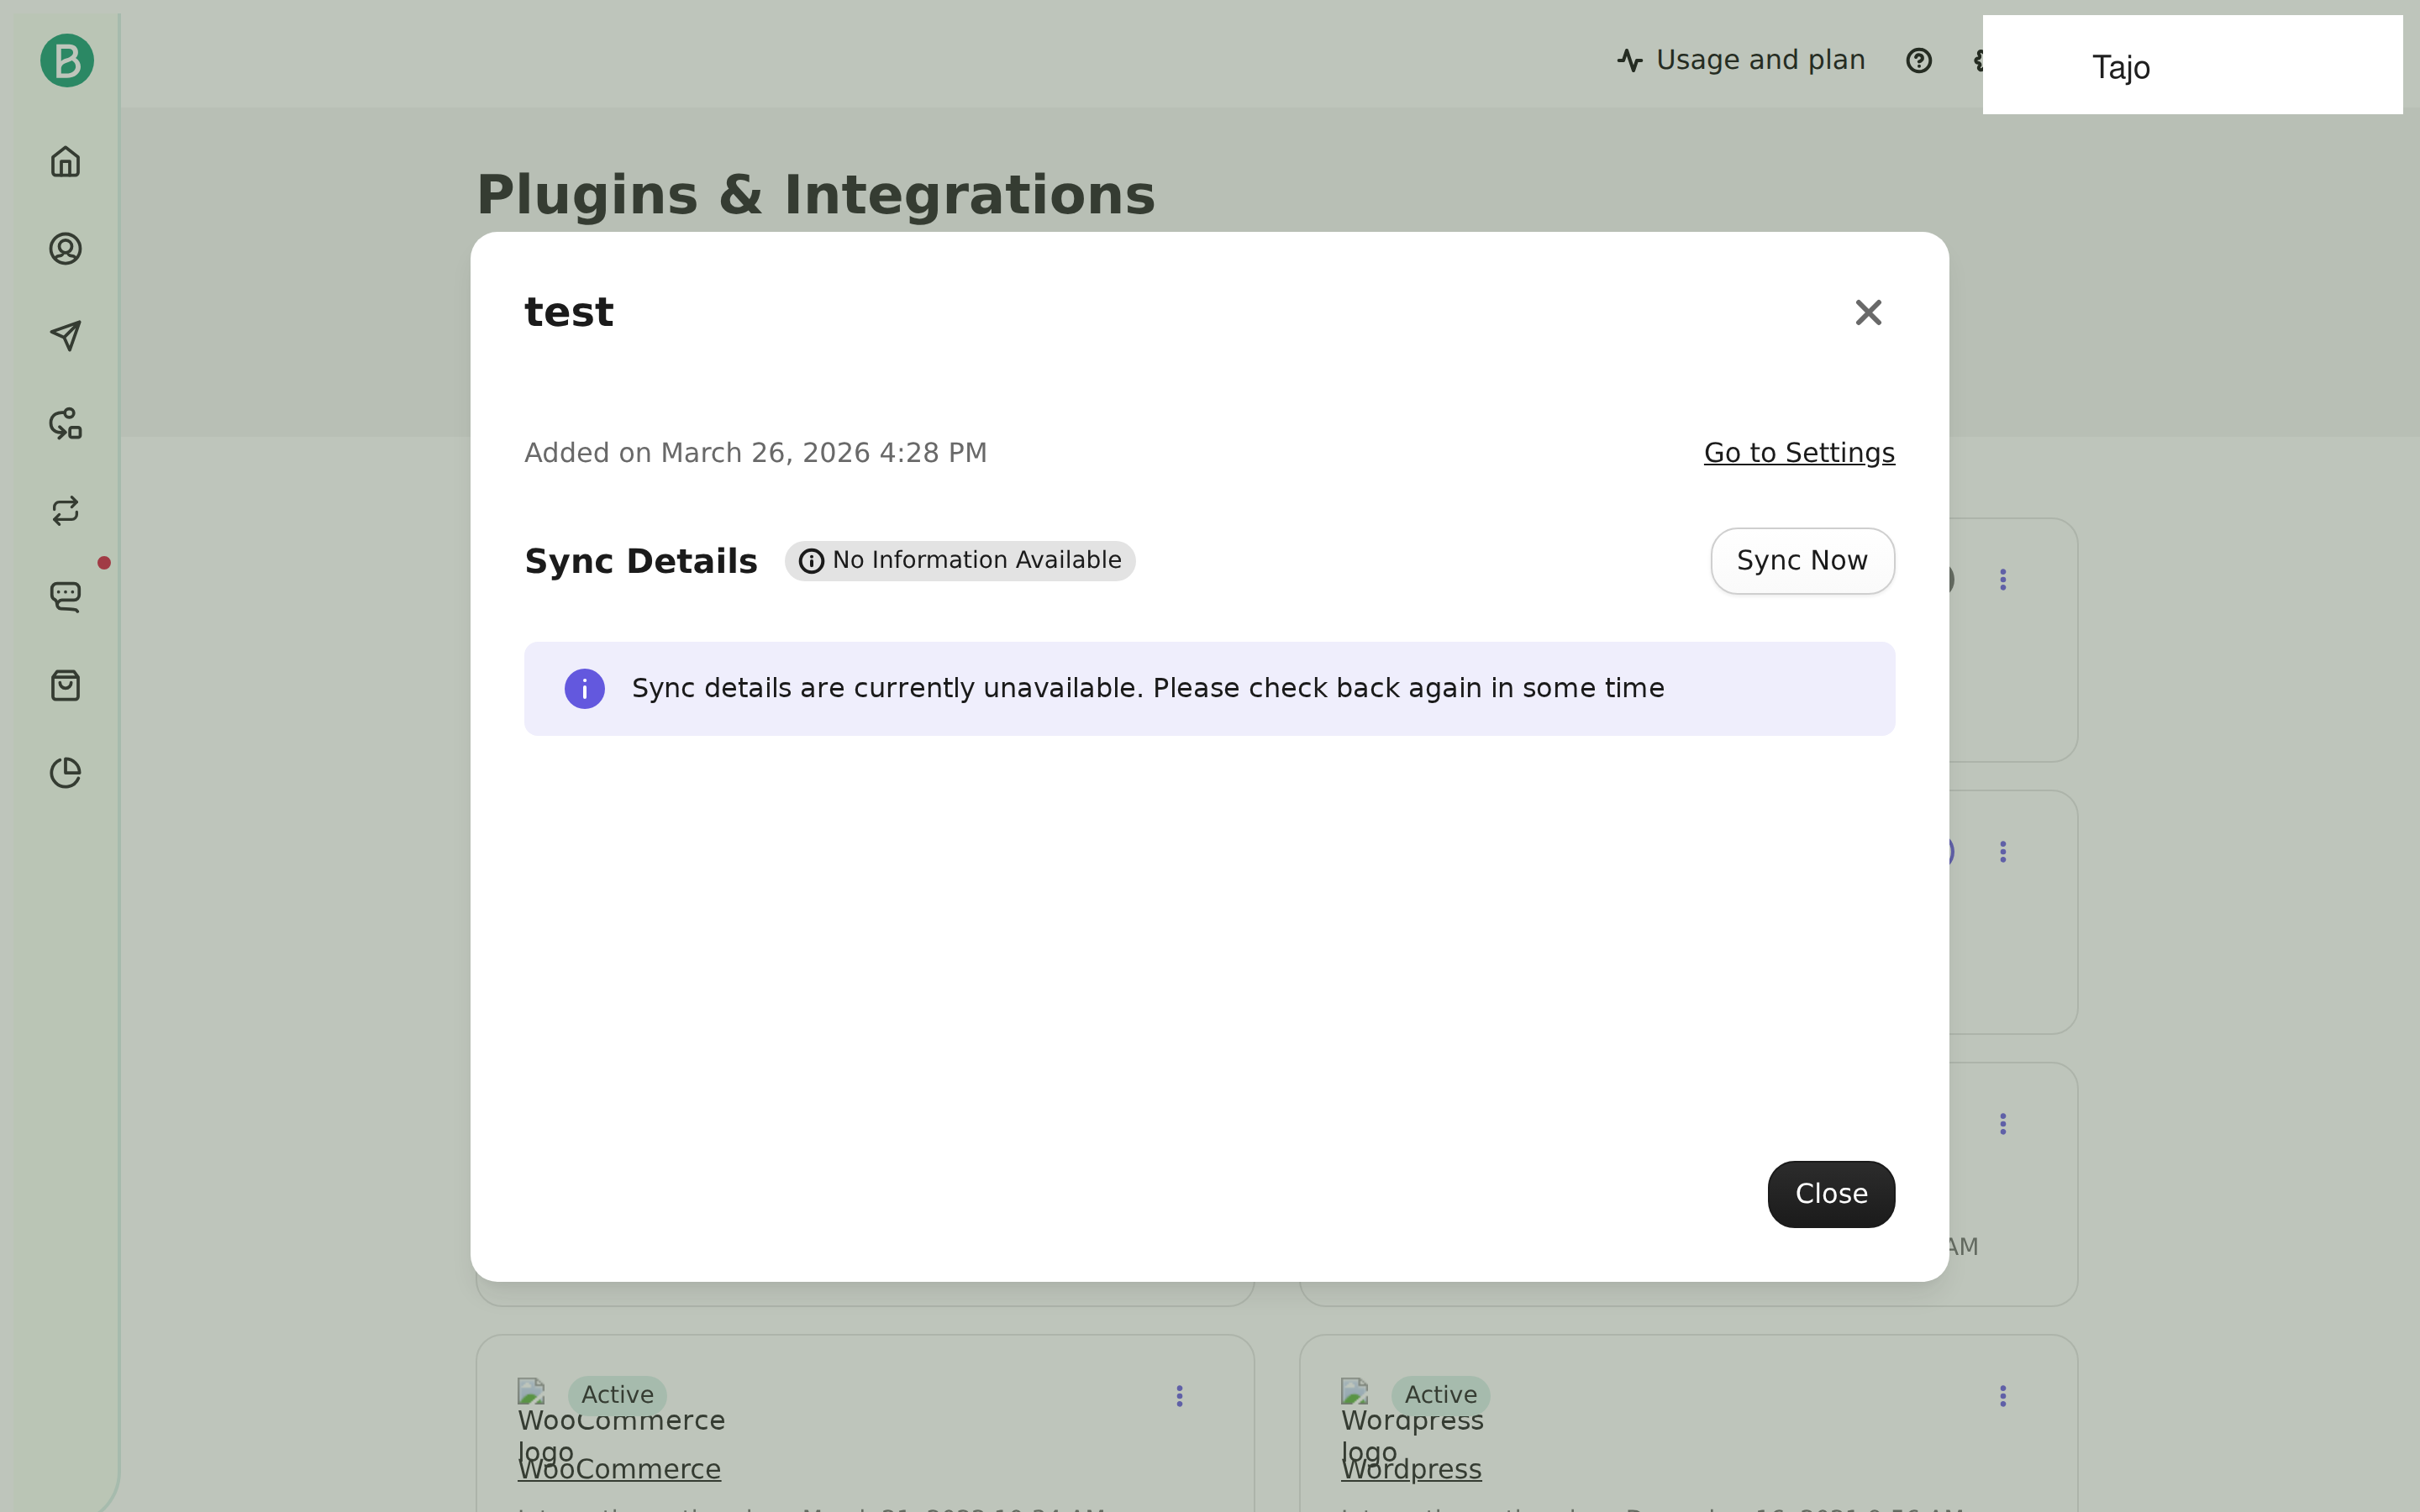Open the WooCommerce link

click(x=619, y=1469)
